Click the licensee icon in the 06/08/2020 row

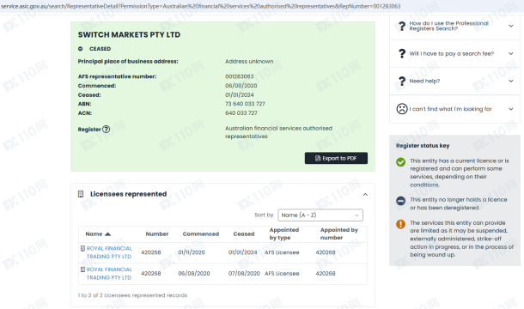pyautogui.click(x=82, y=270)
